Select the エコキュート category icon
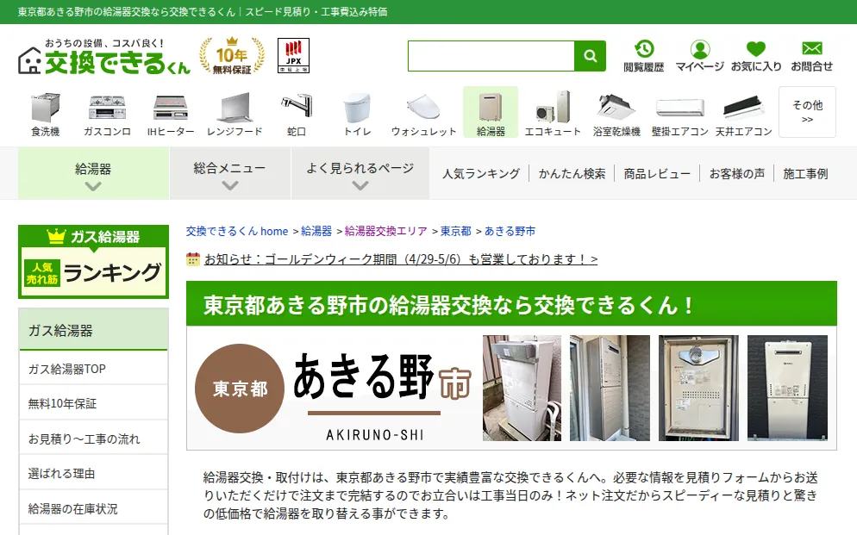 (553, 113)
